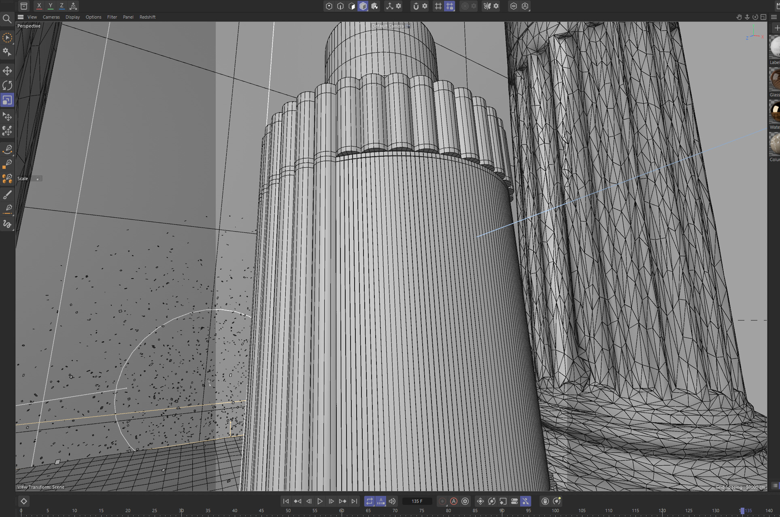The width and height of the screenshot is (780, 517).
Task: Switch to Edges mode
Action: [x=340, y=6]
